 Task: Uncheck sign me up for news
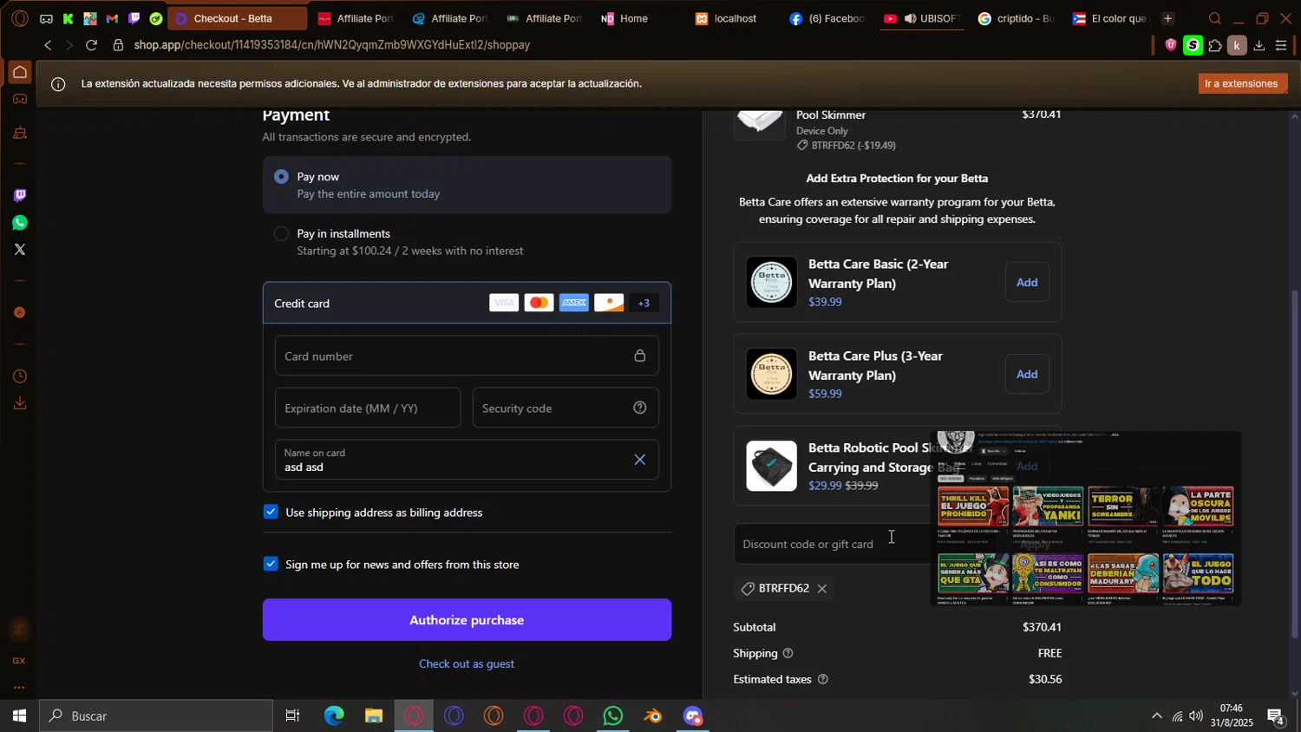[x=271, y=564]
